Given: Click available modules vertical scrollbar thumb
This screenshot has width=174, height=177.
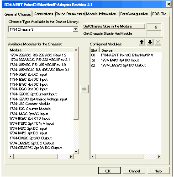Looking at the screenshot, I should point(76,86).
